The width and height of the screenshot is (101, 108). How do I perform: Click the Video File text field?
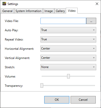point(63,21)
